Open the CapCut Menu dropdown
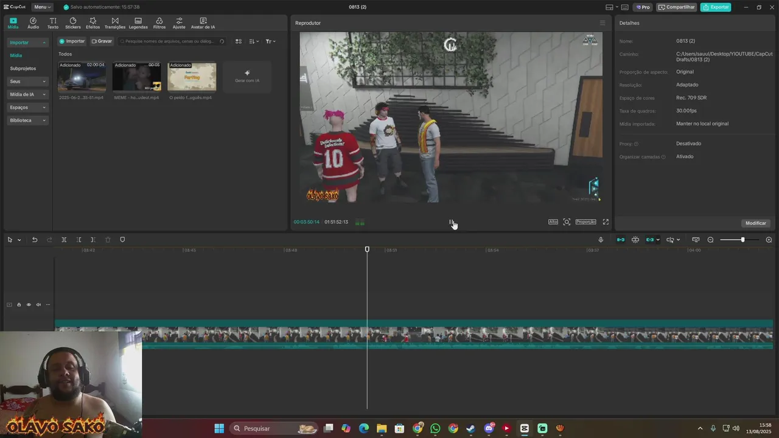This screenshot has height=438, width=779. tap(42, 7)
